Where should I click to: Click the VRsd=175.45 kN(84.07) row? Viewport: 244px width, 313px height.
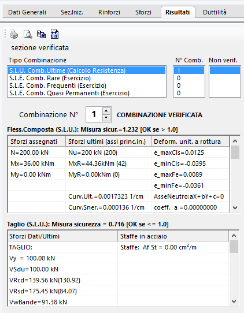[x=63, y=291]
